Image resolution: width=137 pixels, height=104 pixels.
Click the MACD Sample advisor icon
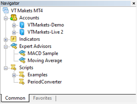pos(22,53)
